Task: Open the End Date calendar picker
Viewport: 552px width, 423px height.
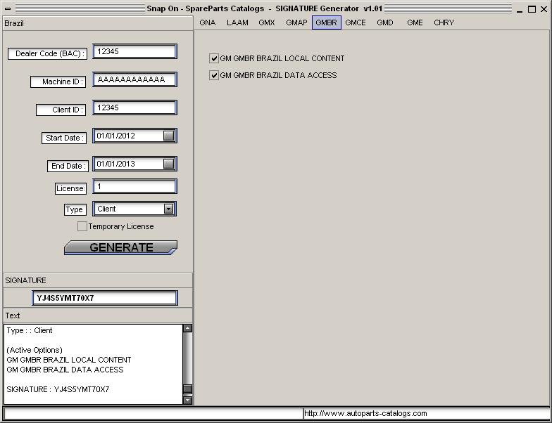Action: coord(169,164)
